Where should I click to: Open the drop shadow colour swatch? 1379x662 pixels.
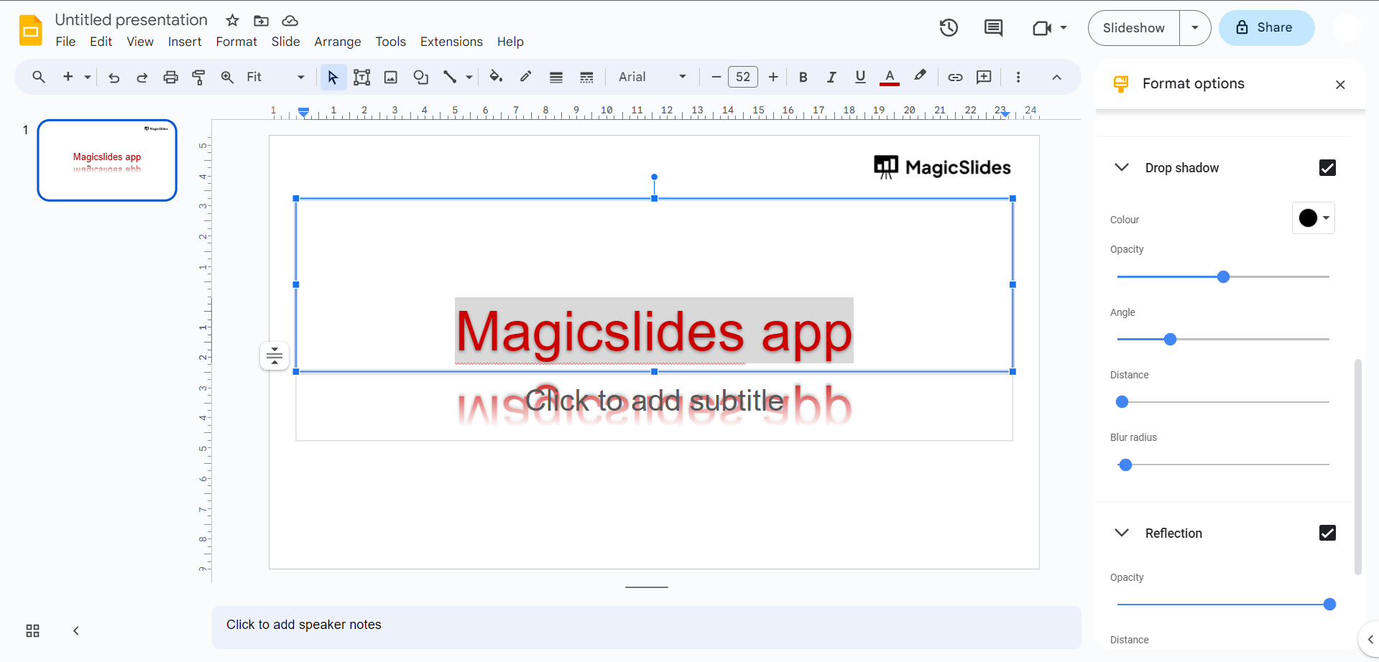[1313, 218]
